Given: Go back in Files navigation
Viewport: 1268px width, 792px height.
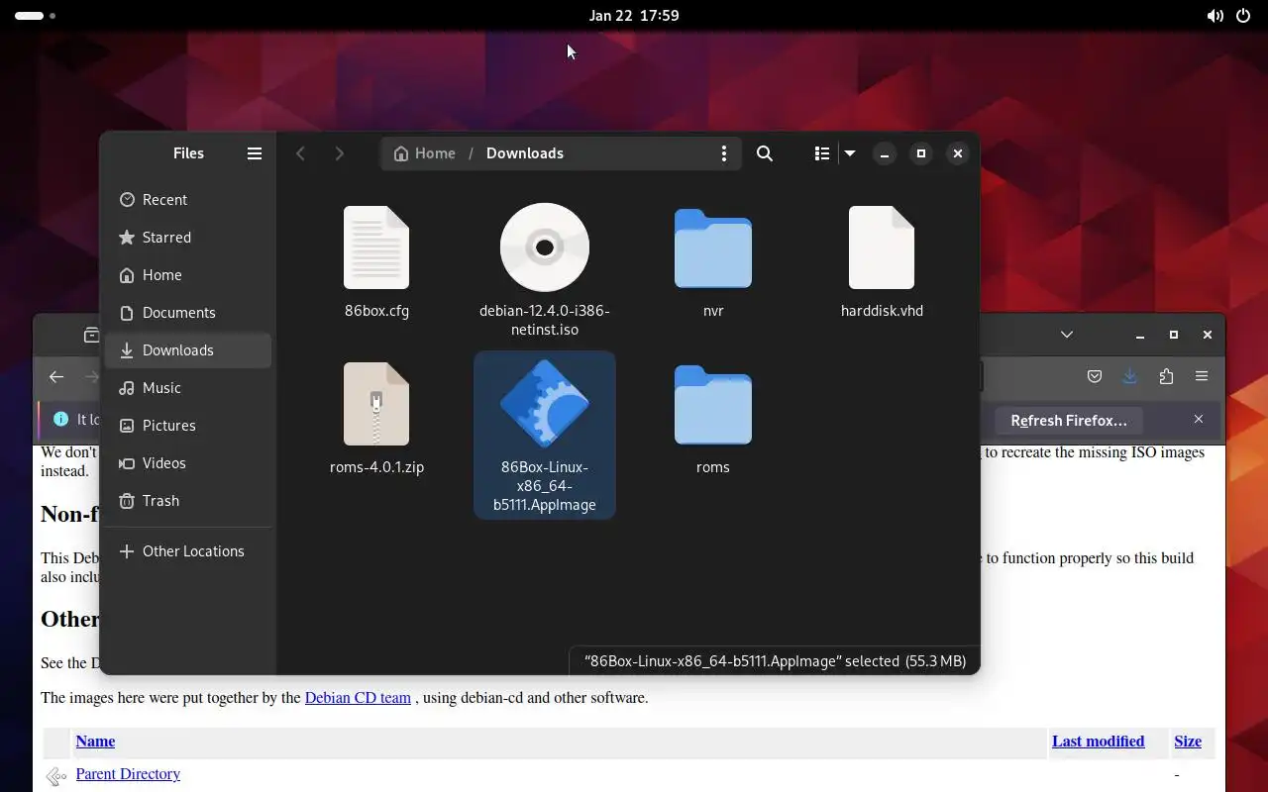Looking at the screenshot, I should coord(301,153).
